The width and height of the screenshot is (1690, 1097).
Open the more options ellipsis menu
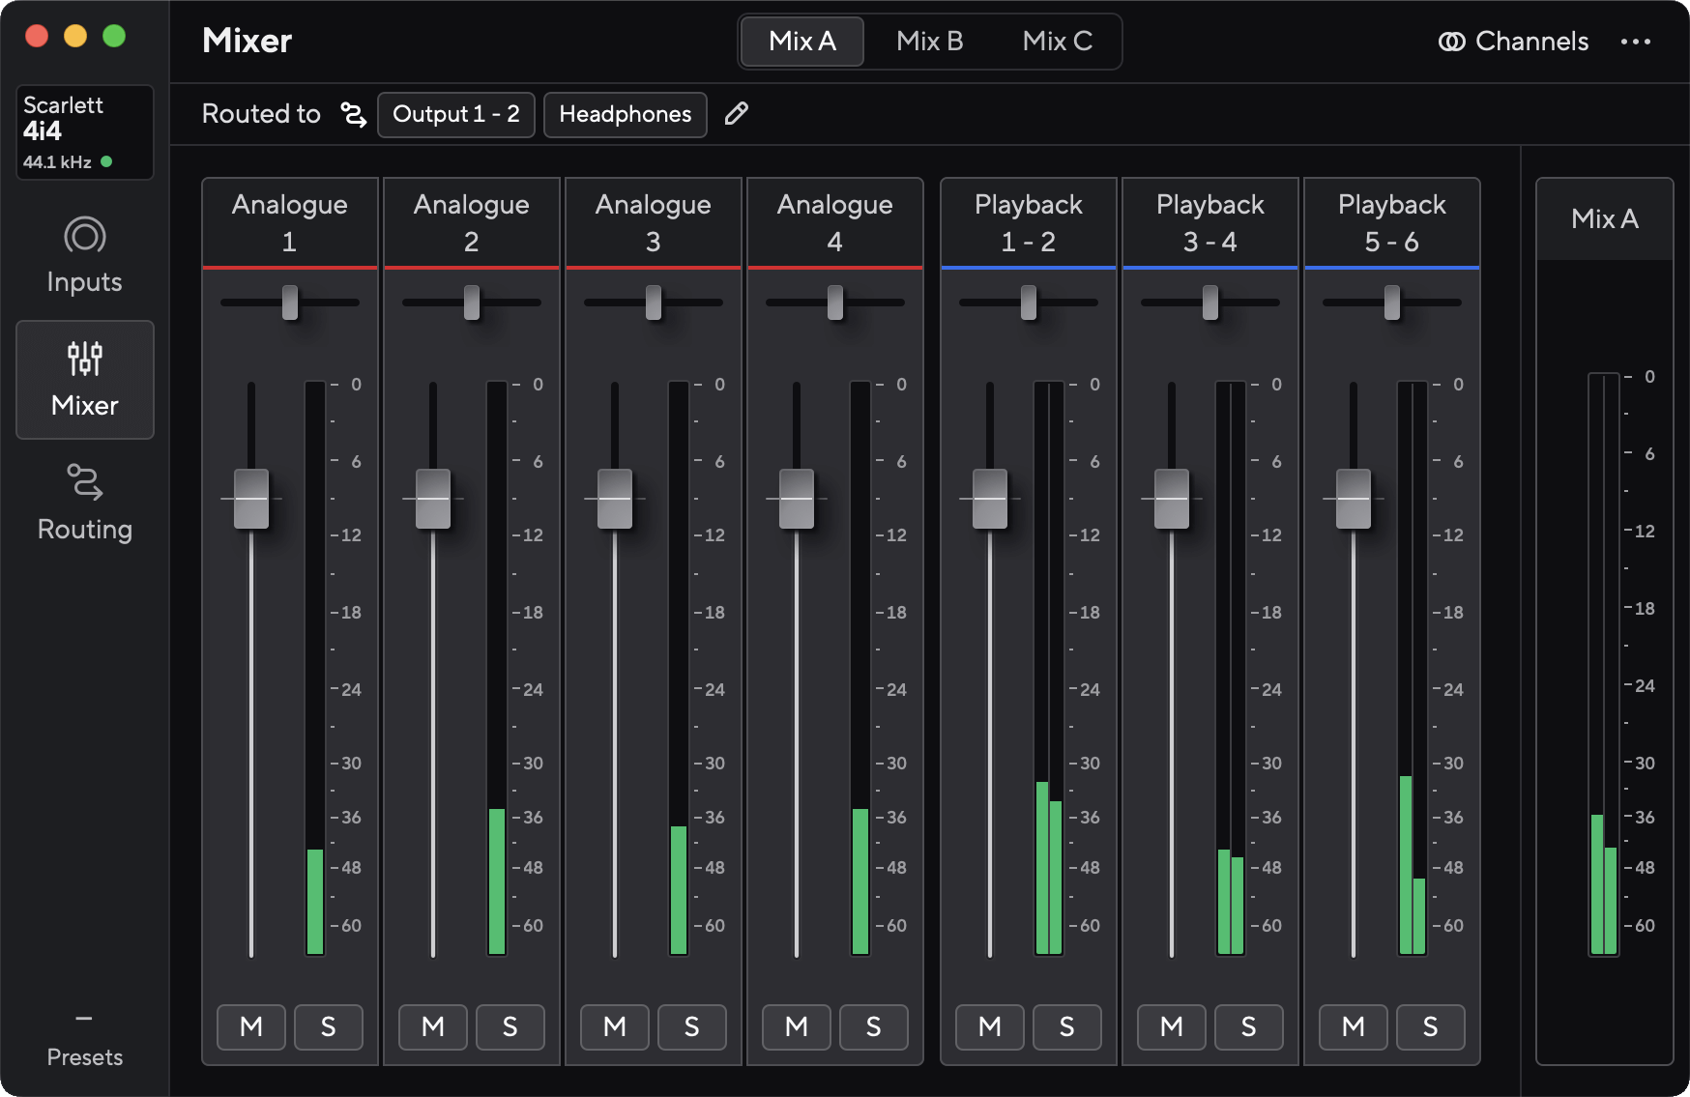pyautogui.click(x=1636, y=42)
